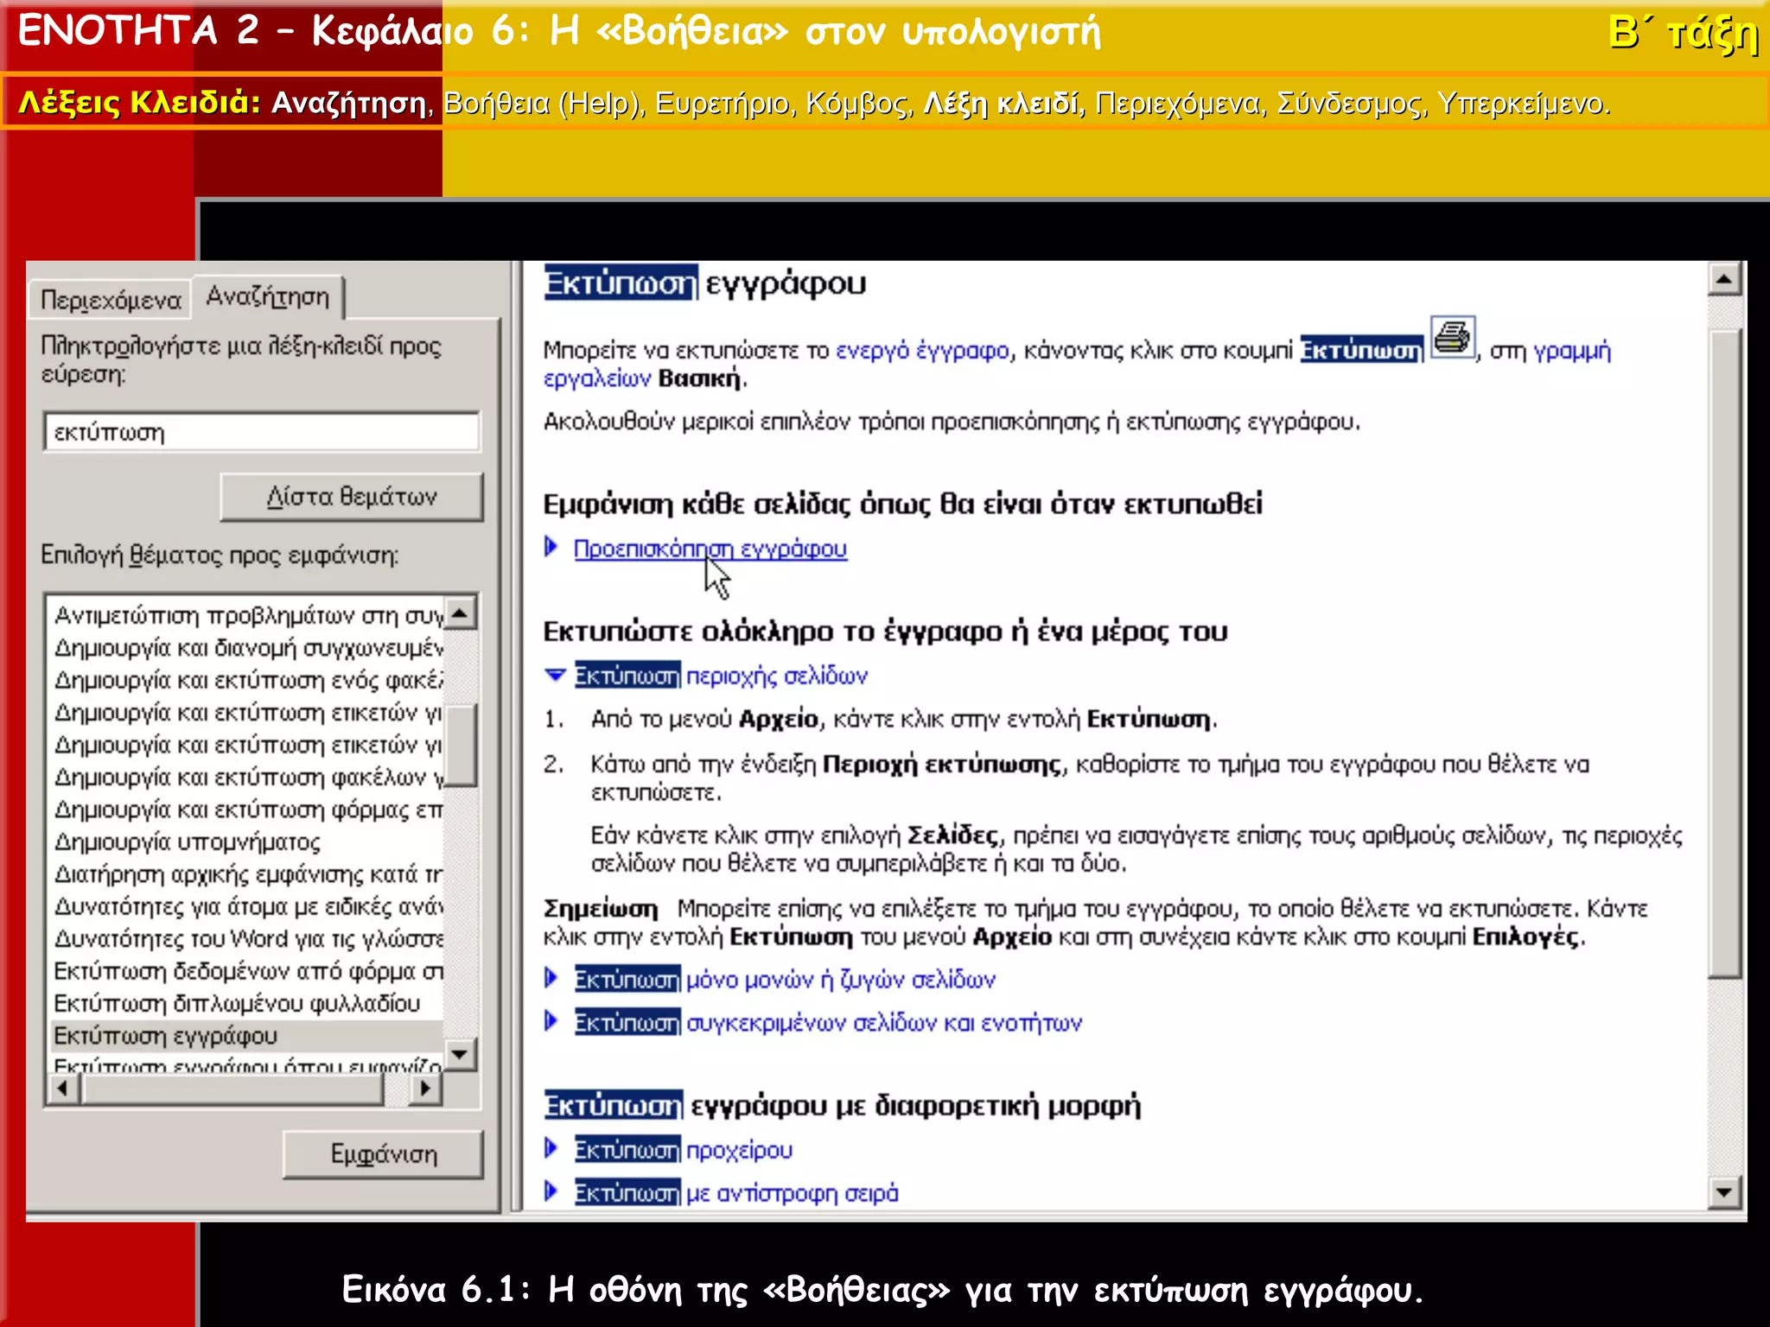
Task: Expand Εκτύπωση συγκεκριμένων σελίδων και ενοτήτων
Action: pos(551,1021)
